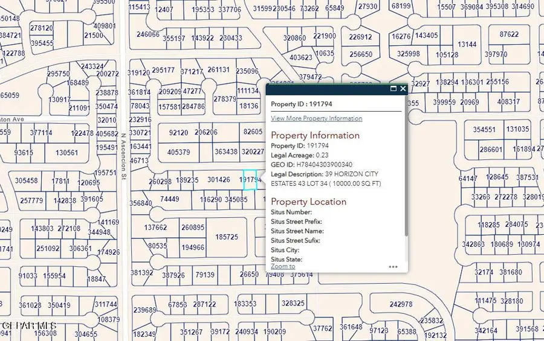This screenshot has height=341, width=544.
Task: Click parcel 226912 on the map
Action: (360, 37)
